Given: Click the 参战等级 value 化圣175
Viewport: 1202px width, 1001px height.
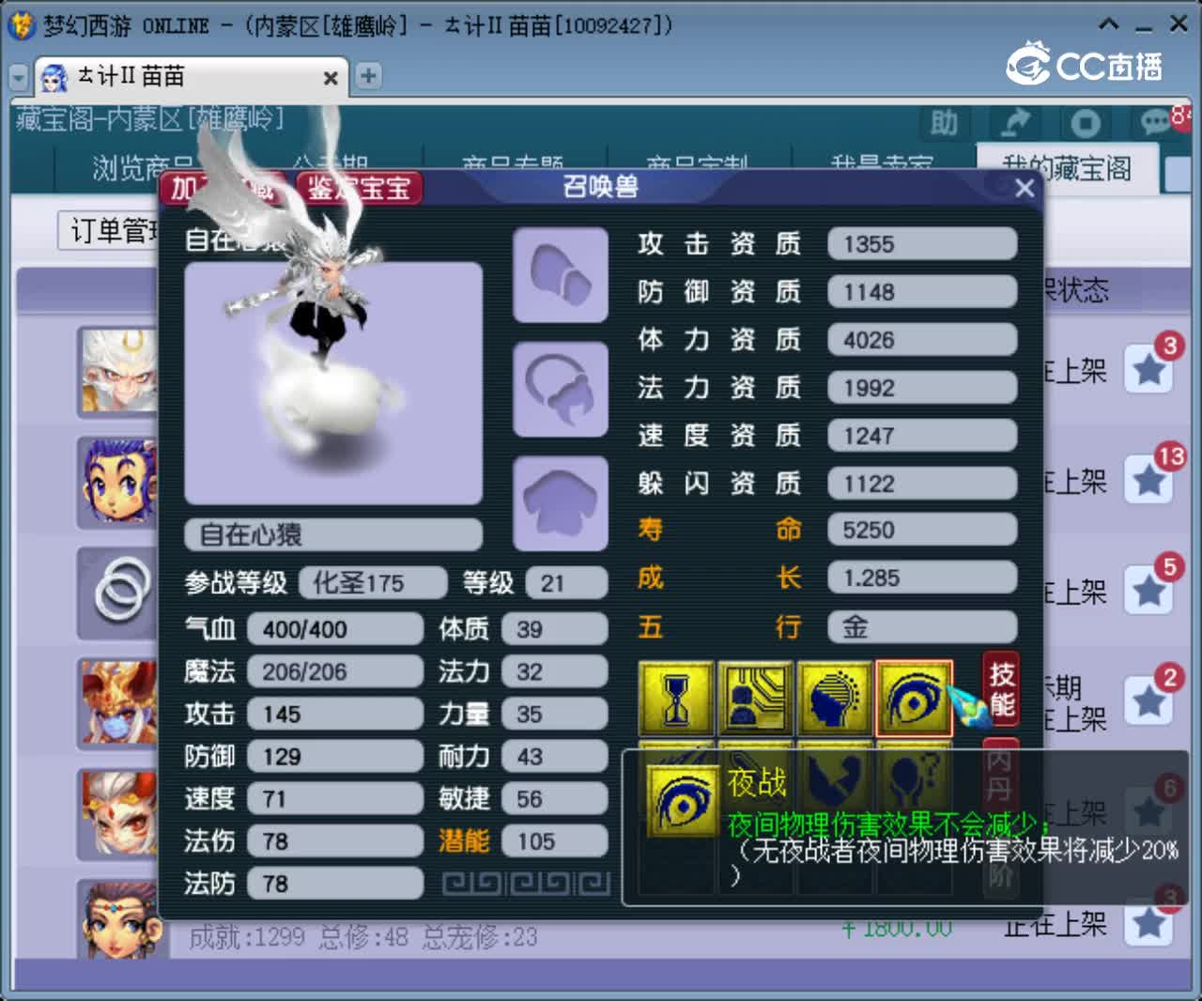Looking at the screenshot, I should 373,583.
